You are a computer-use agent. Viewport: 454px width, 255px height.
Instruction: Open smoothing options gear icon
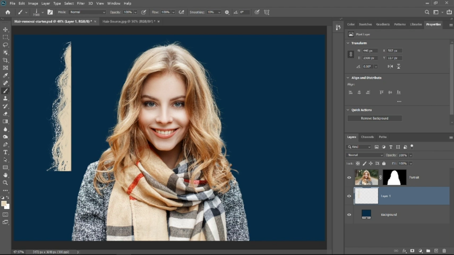click(227, 12)
